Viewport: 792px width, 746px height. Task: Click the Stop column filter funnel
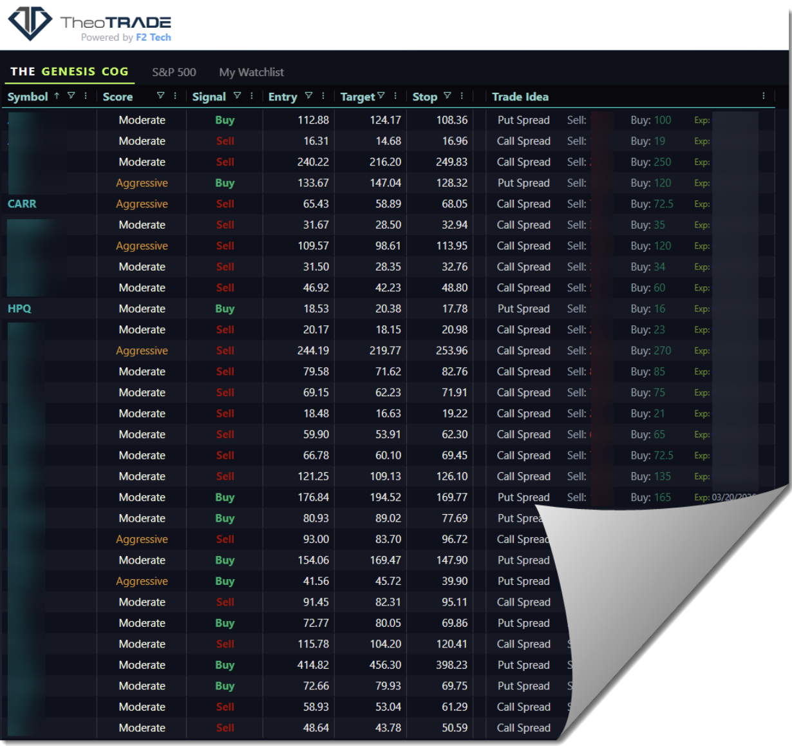(447, 95)
